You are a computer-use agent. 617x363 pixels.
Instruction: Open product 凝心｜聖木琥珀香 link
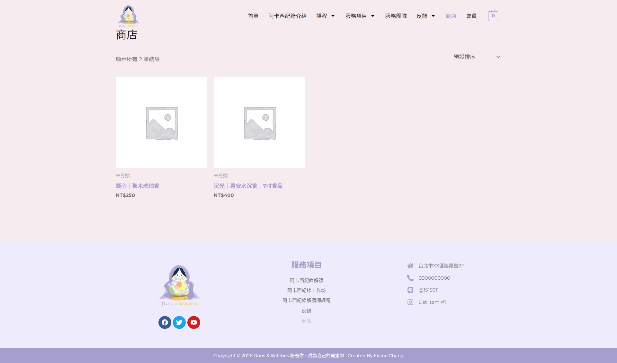pyautogui.click(x=138, y=186)
